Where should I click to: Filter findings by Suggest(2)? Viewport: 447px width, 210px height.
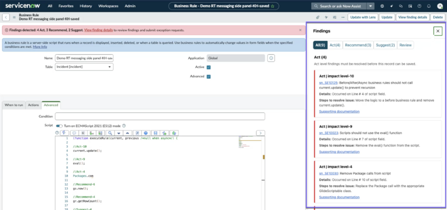[x=385, y=45]
